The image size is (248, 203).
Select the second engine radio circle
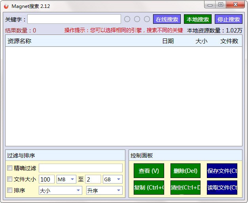pyautogui.click(x=137, y=19)
